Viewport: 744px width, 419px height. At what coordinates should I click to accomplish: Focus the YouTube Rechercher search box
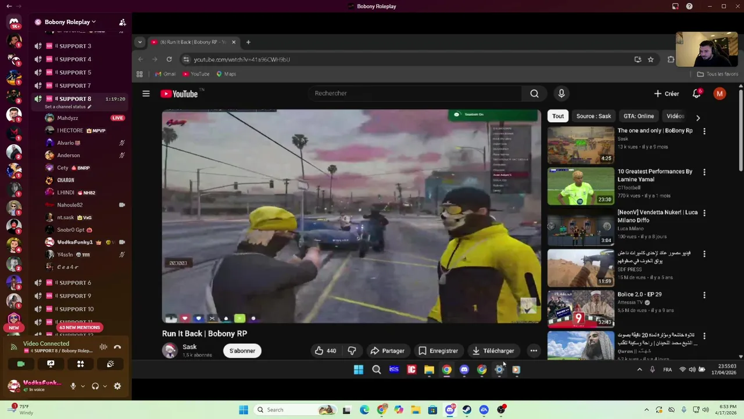coord(415,93)
